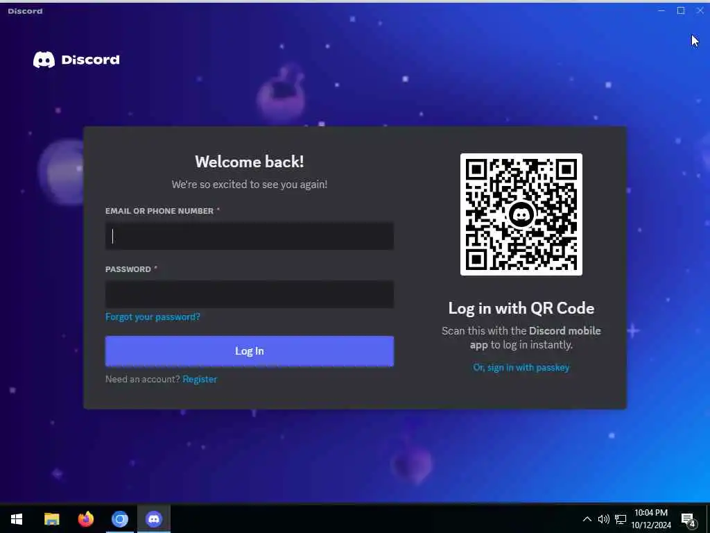The height and width of the screenshot is (533, 710).
Task: Open the Register link
Action: [200, 380]
